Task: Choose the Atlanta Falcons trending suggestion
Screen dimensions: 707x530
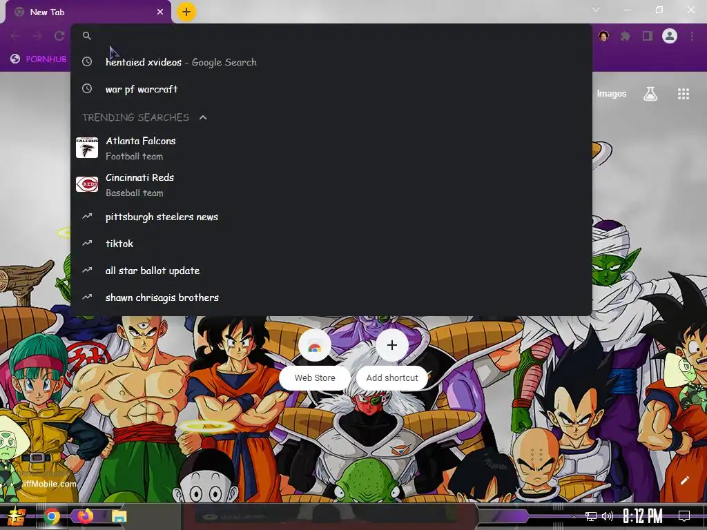Action: click(331, 148)
